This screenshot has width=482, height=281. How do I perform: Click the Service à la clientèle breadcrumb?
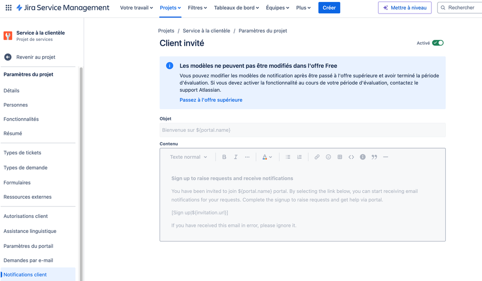pos(207,31)
